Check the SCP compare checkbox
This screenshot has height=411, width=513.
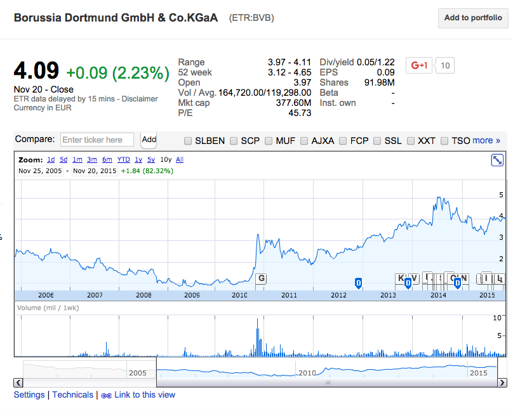tap(234, 141)
